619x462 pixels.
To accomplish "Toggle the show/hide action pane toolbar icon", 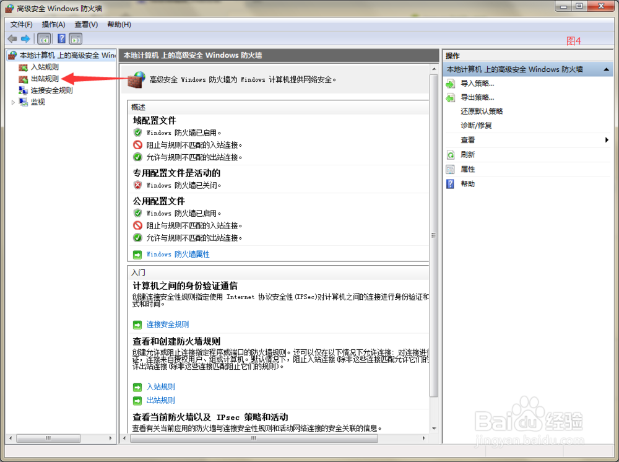I will [x=76, y=38].
